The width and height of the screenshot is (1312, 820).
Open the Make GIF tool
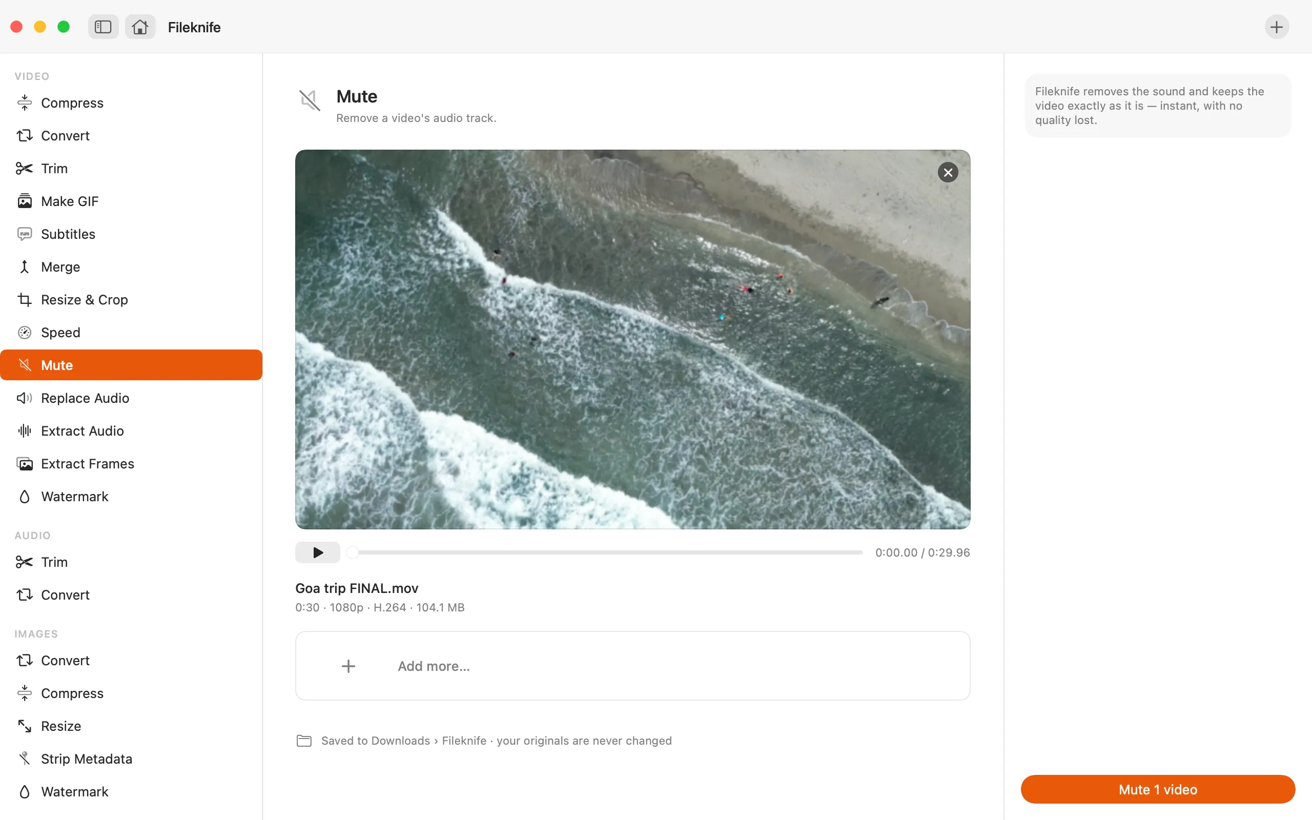click(x=131, y=201)
